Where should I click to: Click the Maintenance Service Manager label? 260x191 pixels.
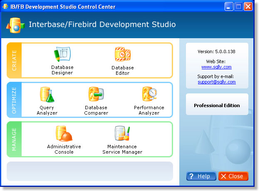pos(122,149)
